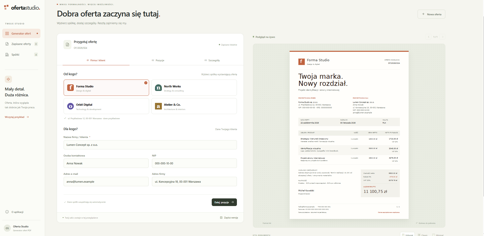
Task: Click Nowa oferta button
Action: coord(431,14)
